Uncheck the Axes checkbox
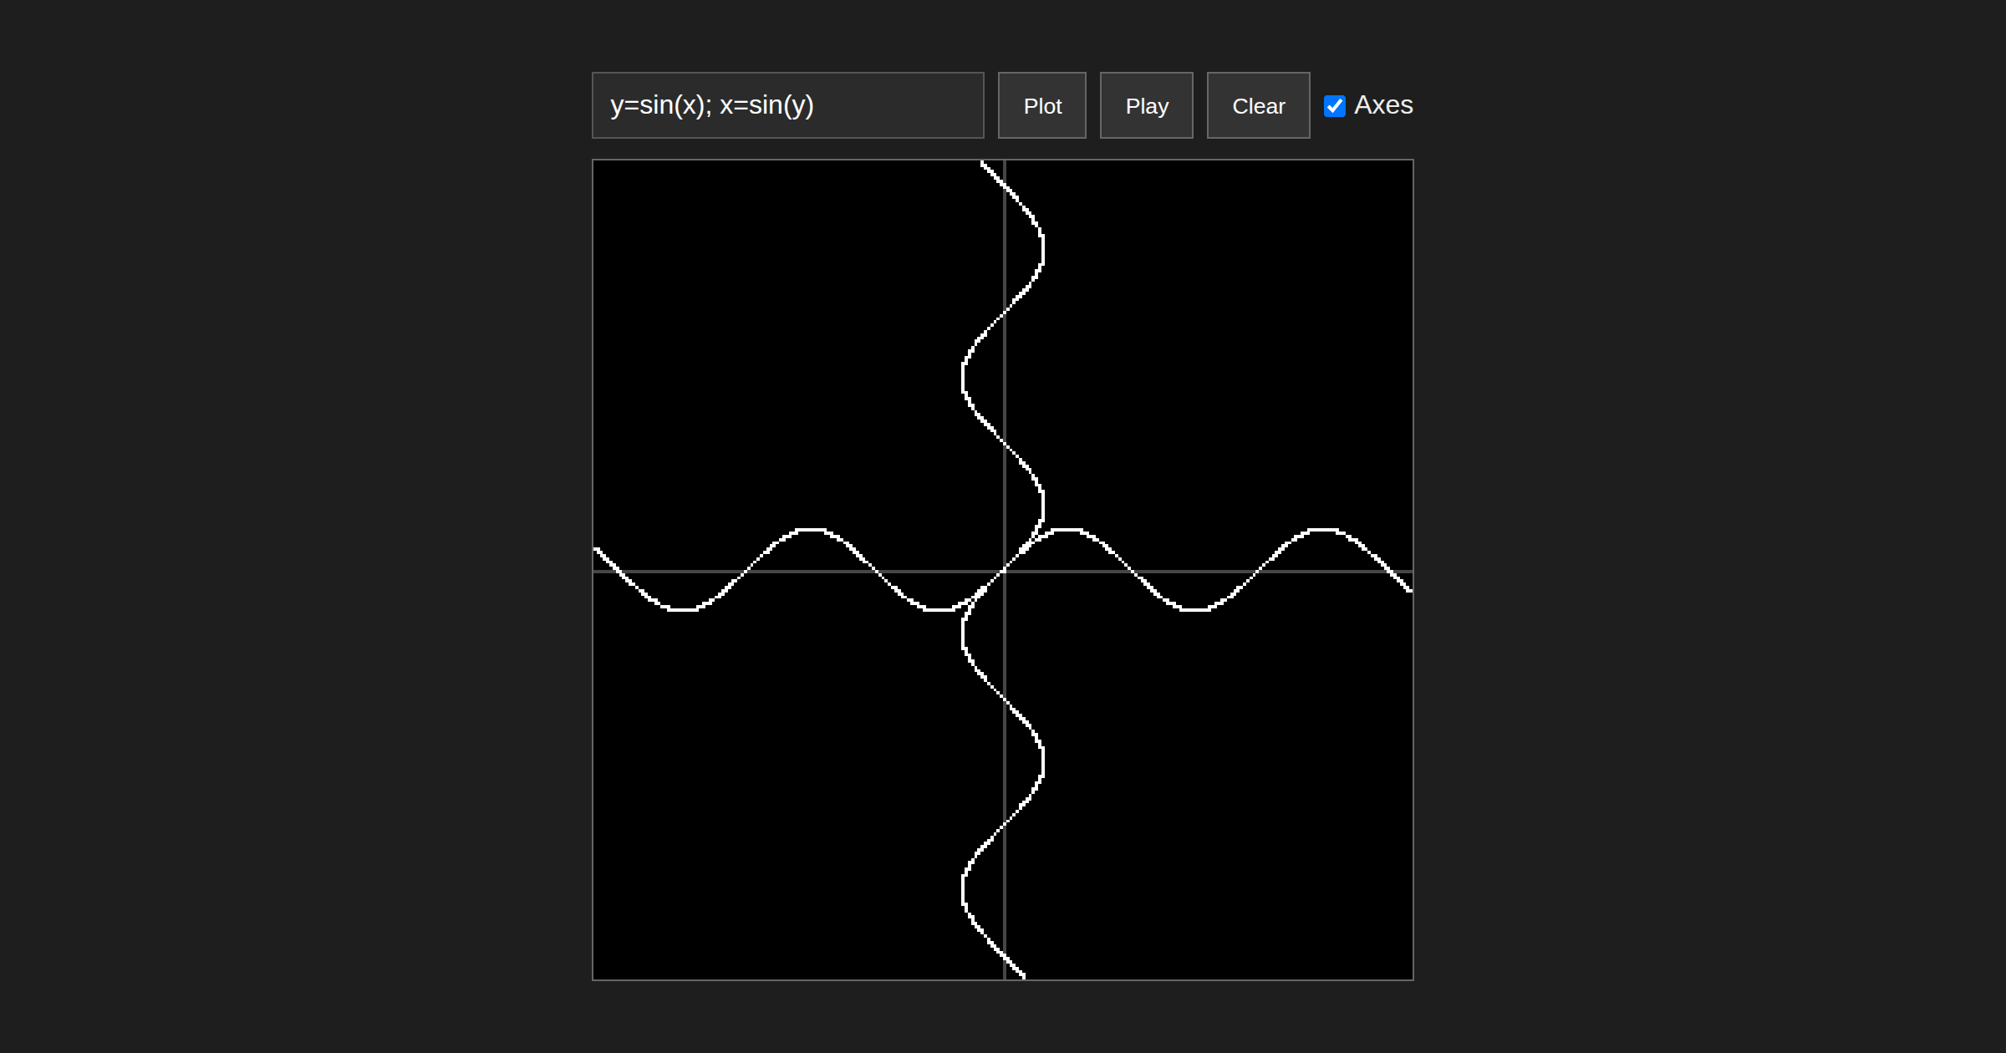 1334,106
